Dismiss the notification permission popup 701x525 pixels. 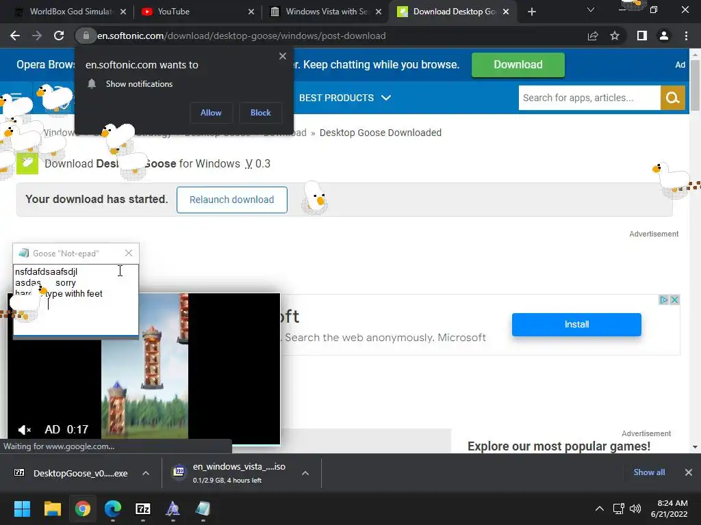[283, 56]
